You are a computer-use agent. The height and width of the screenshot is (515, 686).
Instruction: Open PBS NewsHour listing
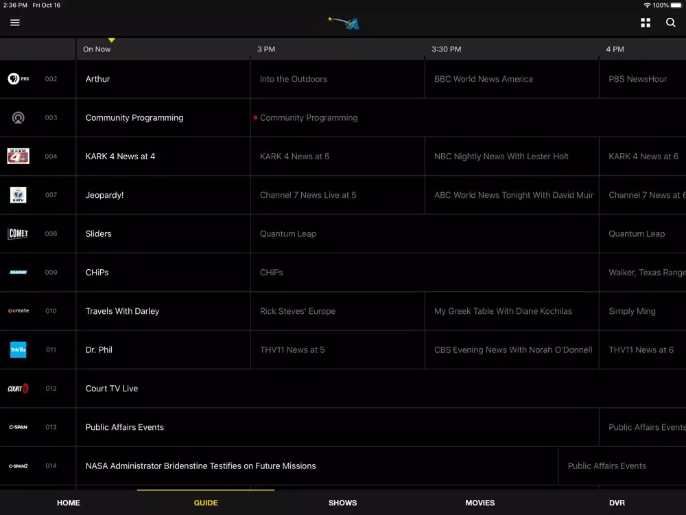tap(643, 79)
